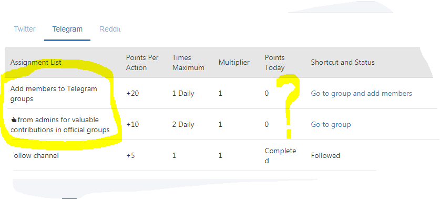This screenshot has width=440, height=199.
Task: Select the 'Shortcut and Status' header
Action: pos(343,63)
